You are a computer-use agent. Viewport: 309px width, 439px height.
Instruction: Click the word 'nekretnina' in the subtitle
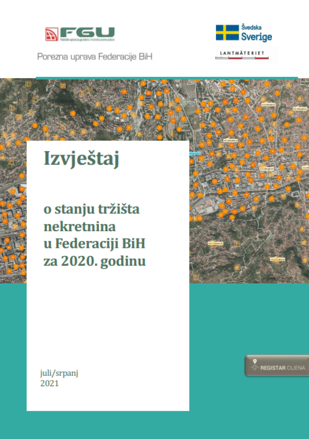pos(79,226)
